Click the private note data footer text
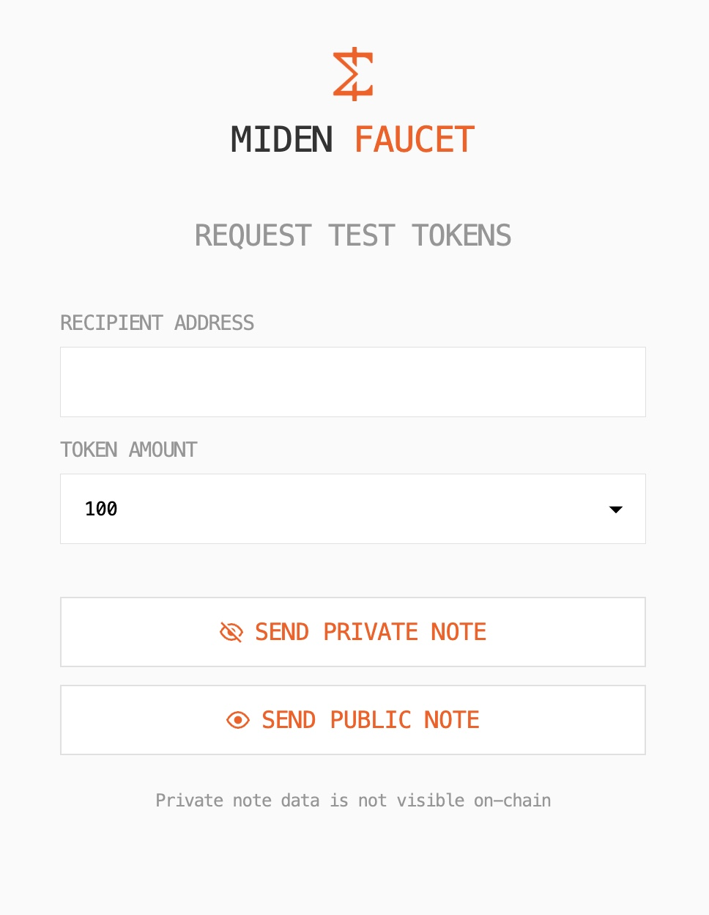709x915 pixels. 353,800
